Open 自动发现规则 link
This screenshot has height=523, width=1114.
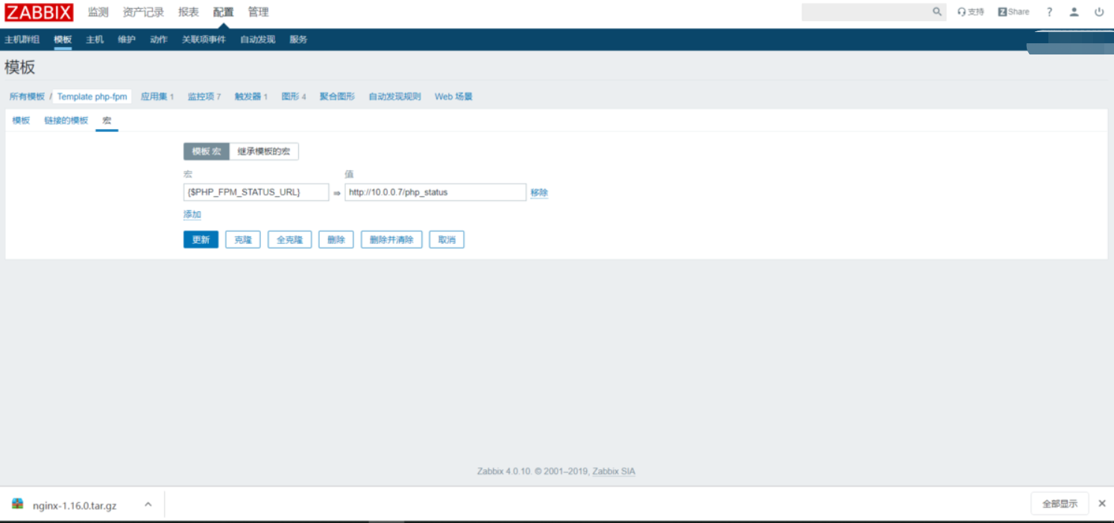click(x=394, y=96)
